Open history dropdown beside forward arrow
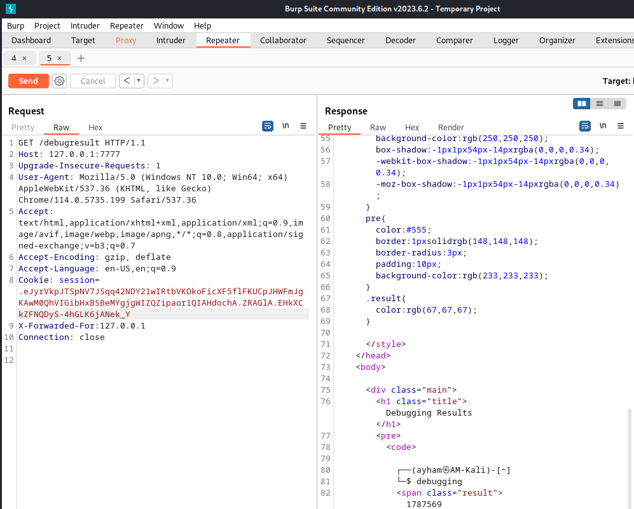 point(167,81)
